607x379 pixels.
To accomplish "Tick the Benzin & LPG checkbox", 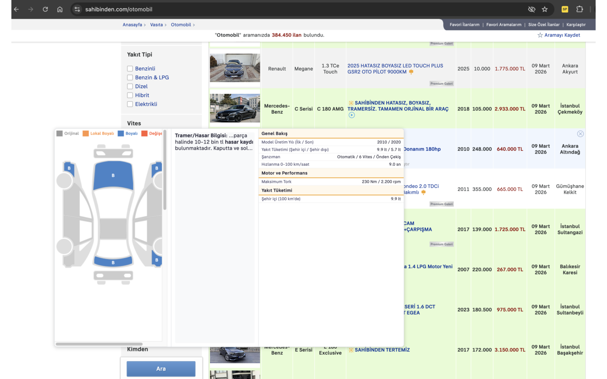I will tap(130, 78).
